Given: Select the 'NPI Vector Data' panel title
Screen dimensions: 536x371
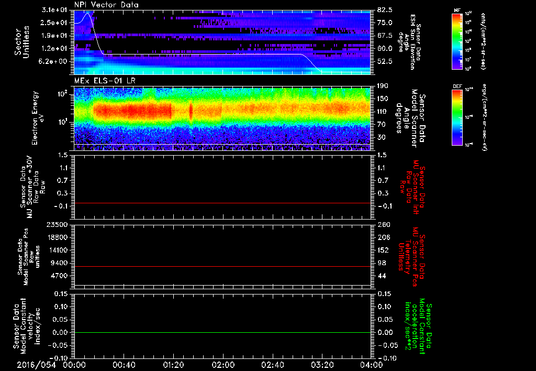Looking at the screenshot, I should (x=106, y=5).
